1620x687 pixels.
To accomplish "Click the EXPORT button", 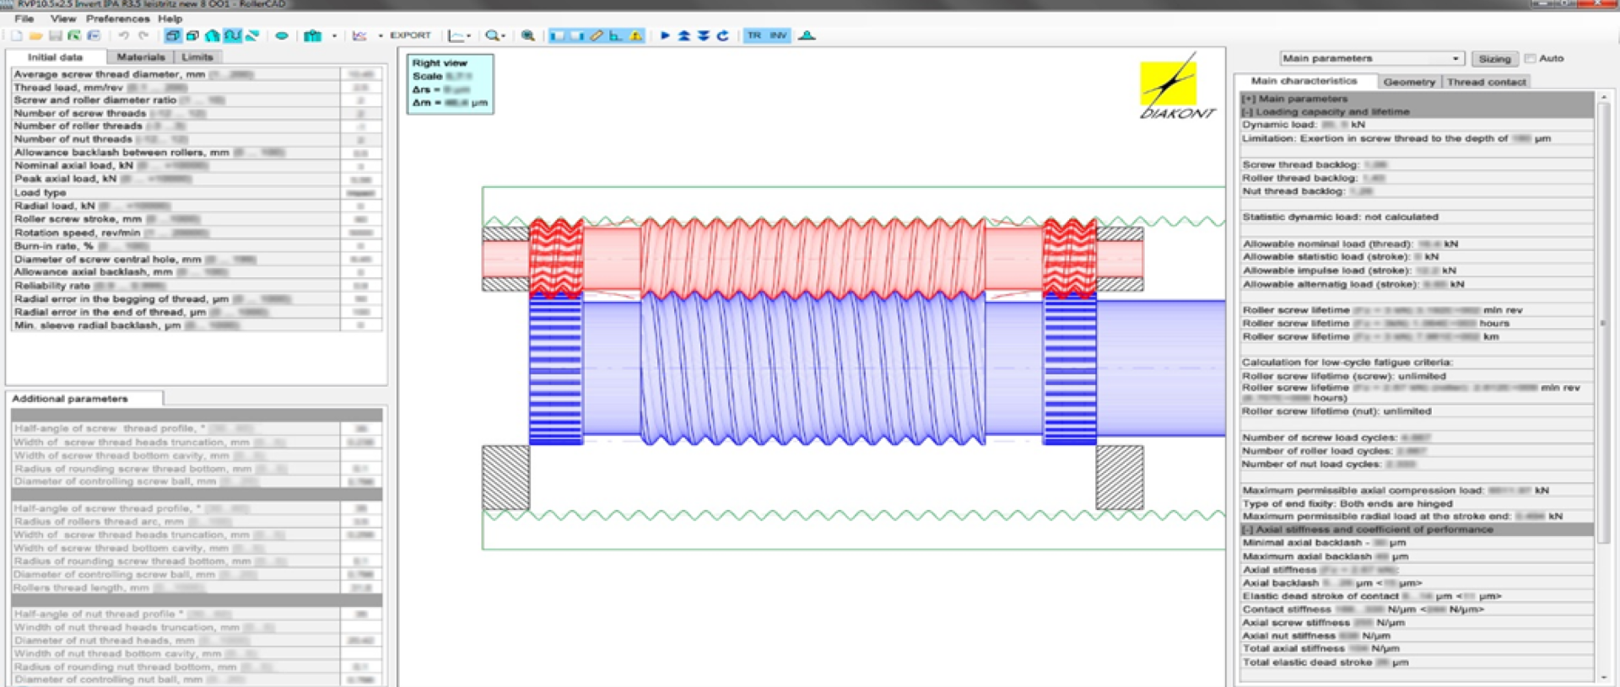I will pyautogui.click(x=410, y=35).
